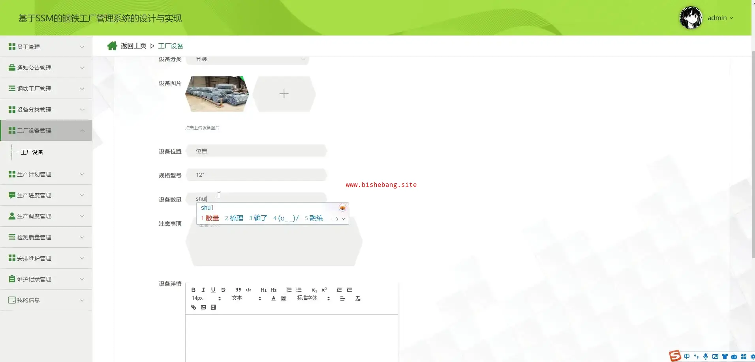Open the 设备分类 category dropdown
The width and height of the screenshot is (755, 362).
pos(247,59)
